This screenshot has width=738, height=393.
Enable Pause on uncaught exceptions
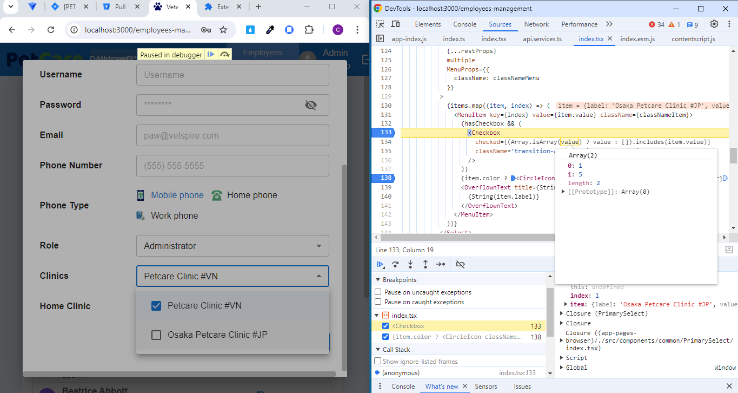tap(378, 292)
